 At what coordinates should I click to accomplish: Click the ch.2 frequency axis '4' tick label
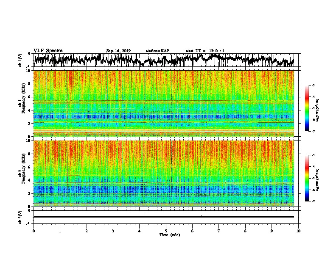click(29, 180)
